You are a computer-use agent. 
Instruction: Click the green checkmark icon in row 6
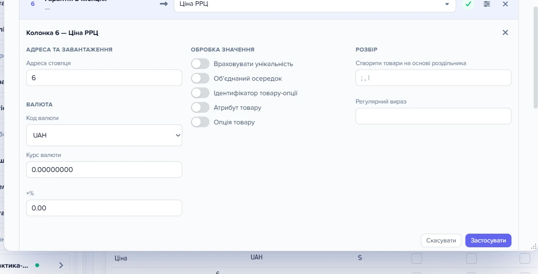(468, 4)
